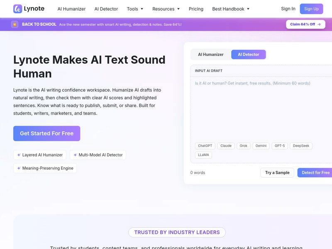Click the Claude model tag
Screen dimensions: 332x249
pos(226,146)
